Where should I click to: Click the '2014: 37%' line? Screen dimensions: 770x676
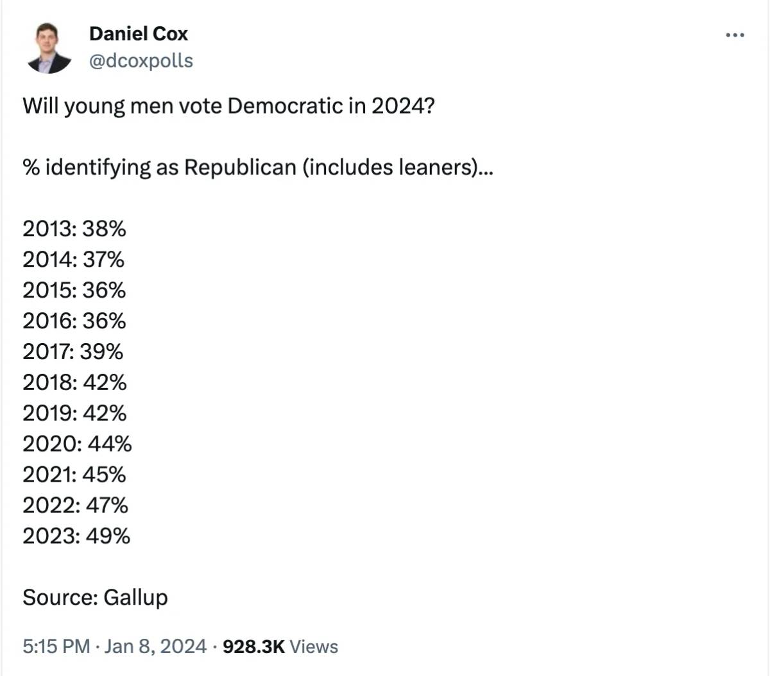pyautogui.click(x=74, y=259)
